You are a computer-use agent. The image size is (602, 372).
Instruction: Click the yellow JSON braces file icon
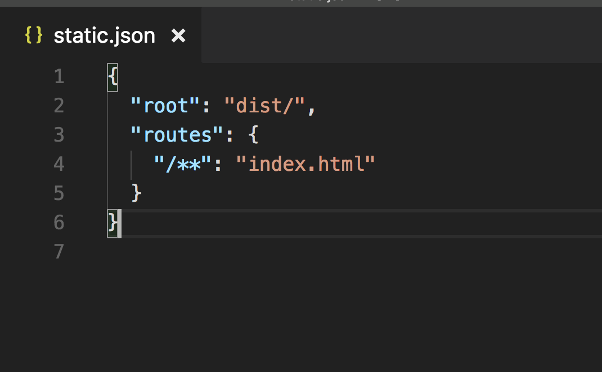(33, 35)
